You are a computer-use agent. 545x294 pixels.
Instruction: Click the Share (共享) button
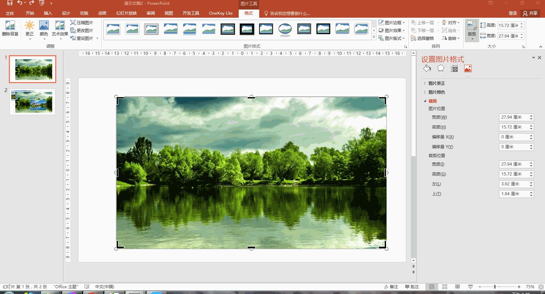[530, 13]
